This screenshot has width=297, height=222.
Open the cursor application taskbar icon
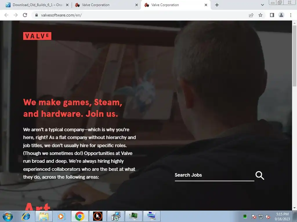tap(98, 216)
